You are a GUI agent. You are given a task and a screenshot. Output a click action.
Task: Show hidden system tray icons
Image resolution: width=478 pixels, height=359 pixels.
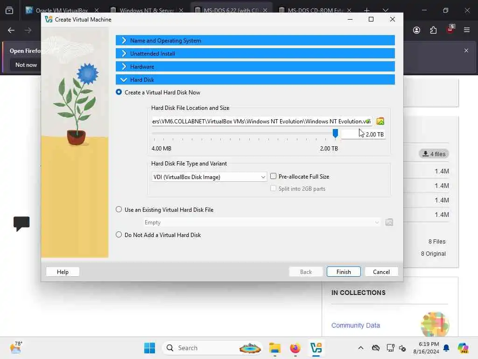pyautogui.click(x=361, y=348)
